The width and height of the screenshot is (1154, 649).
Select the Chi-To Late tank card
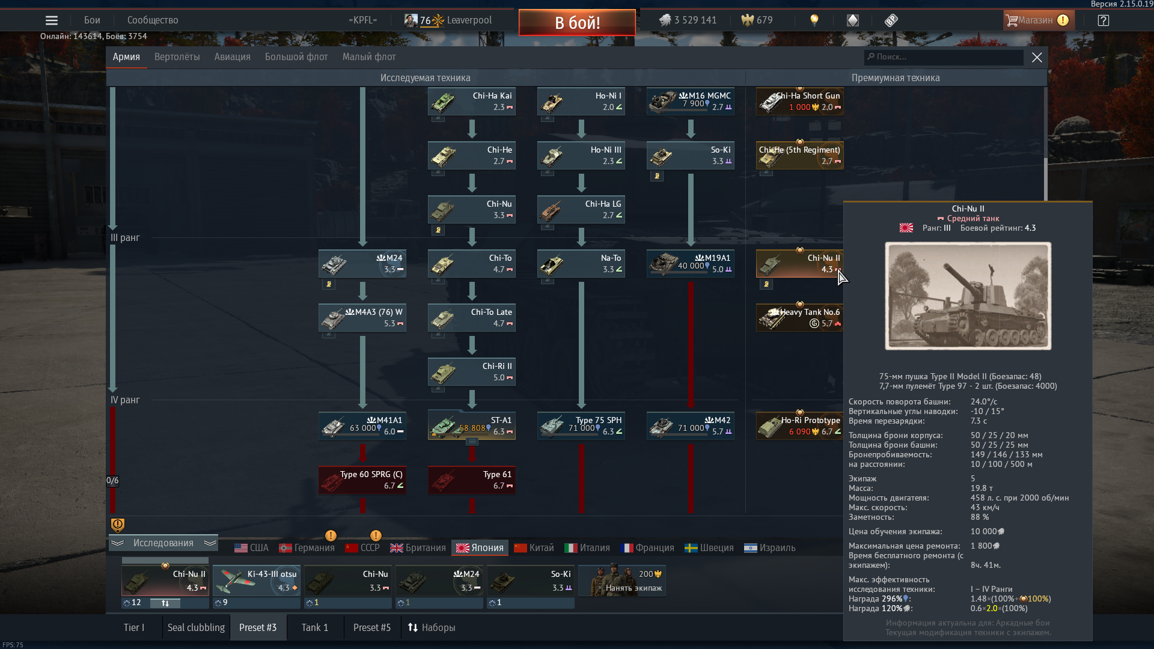tap(472, 318)
